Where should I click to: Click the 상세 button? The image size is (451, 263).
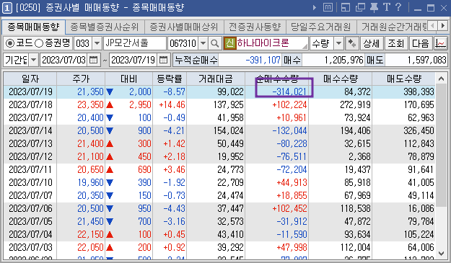pyautogui.click(x=372, y=43)
